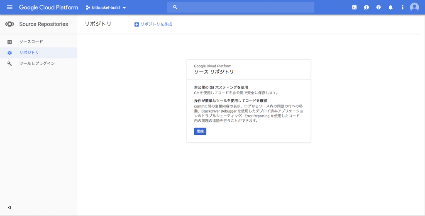
Task: Click the Source Repositories product logo icon
Action: [10, 24]
